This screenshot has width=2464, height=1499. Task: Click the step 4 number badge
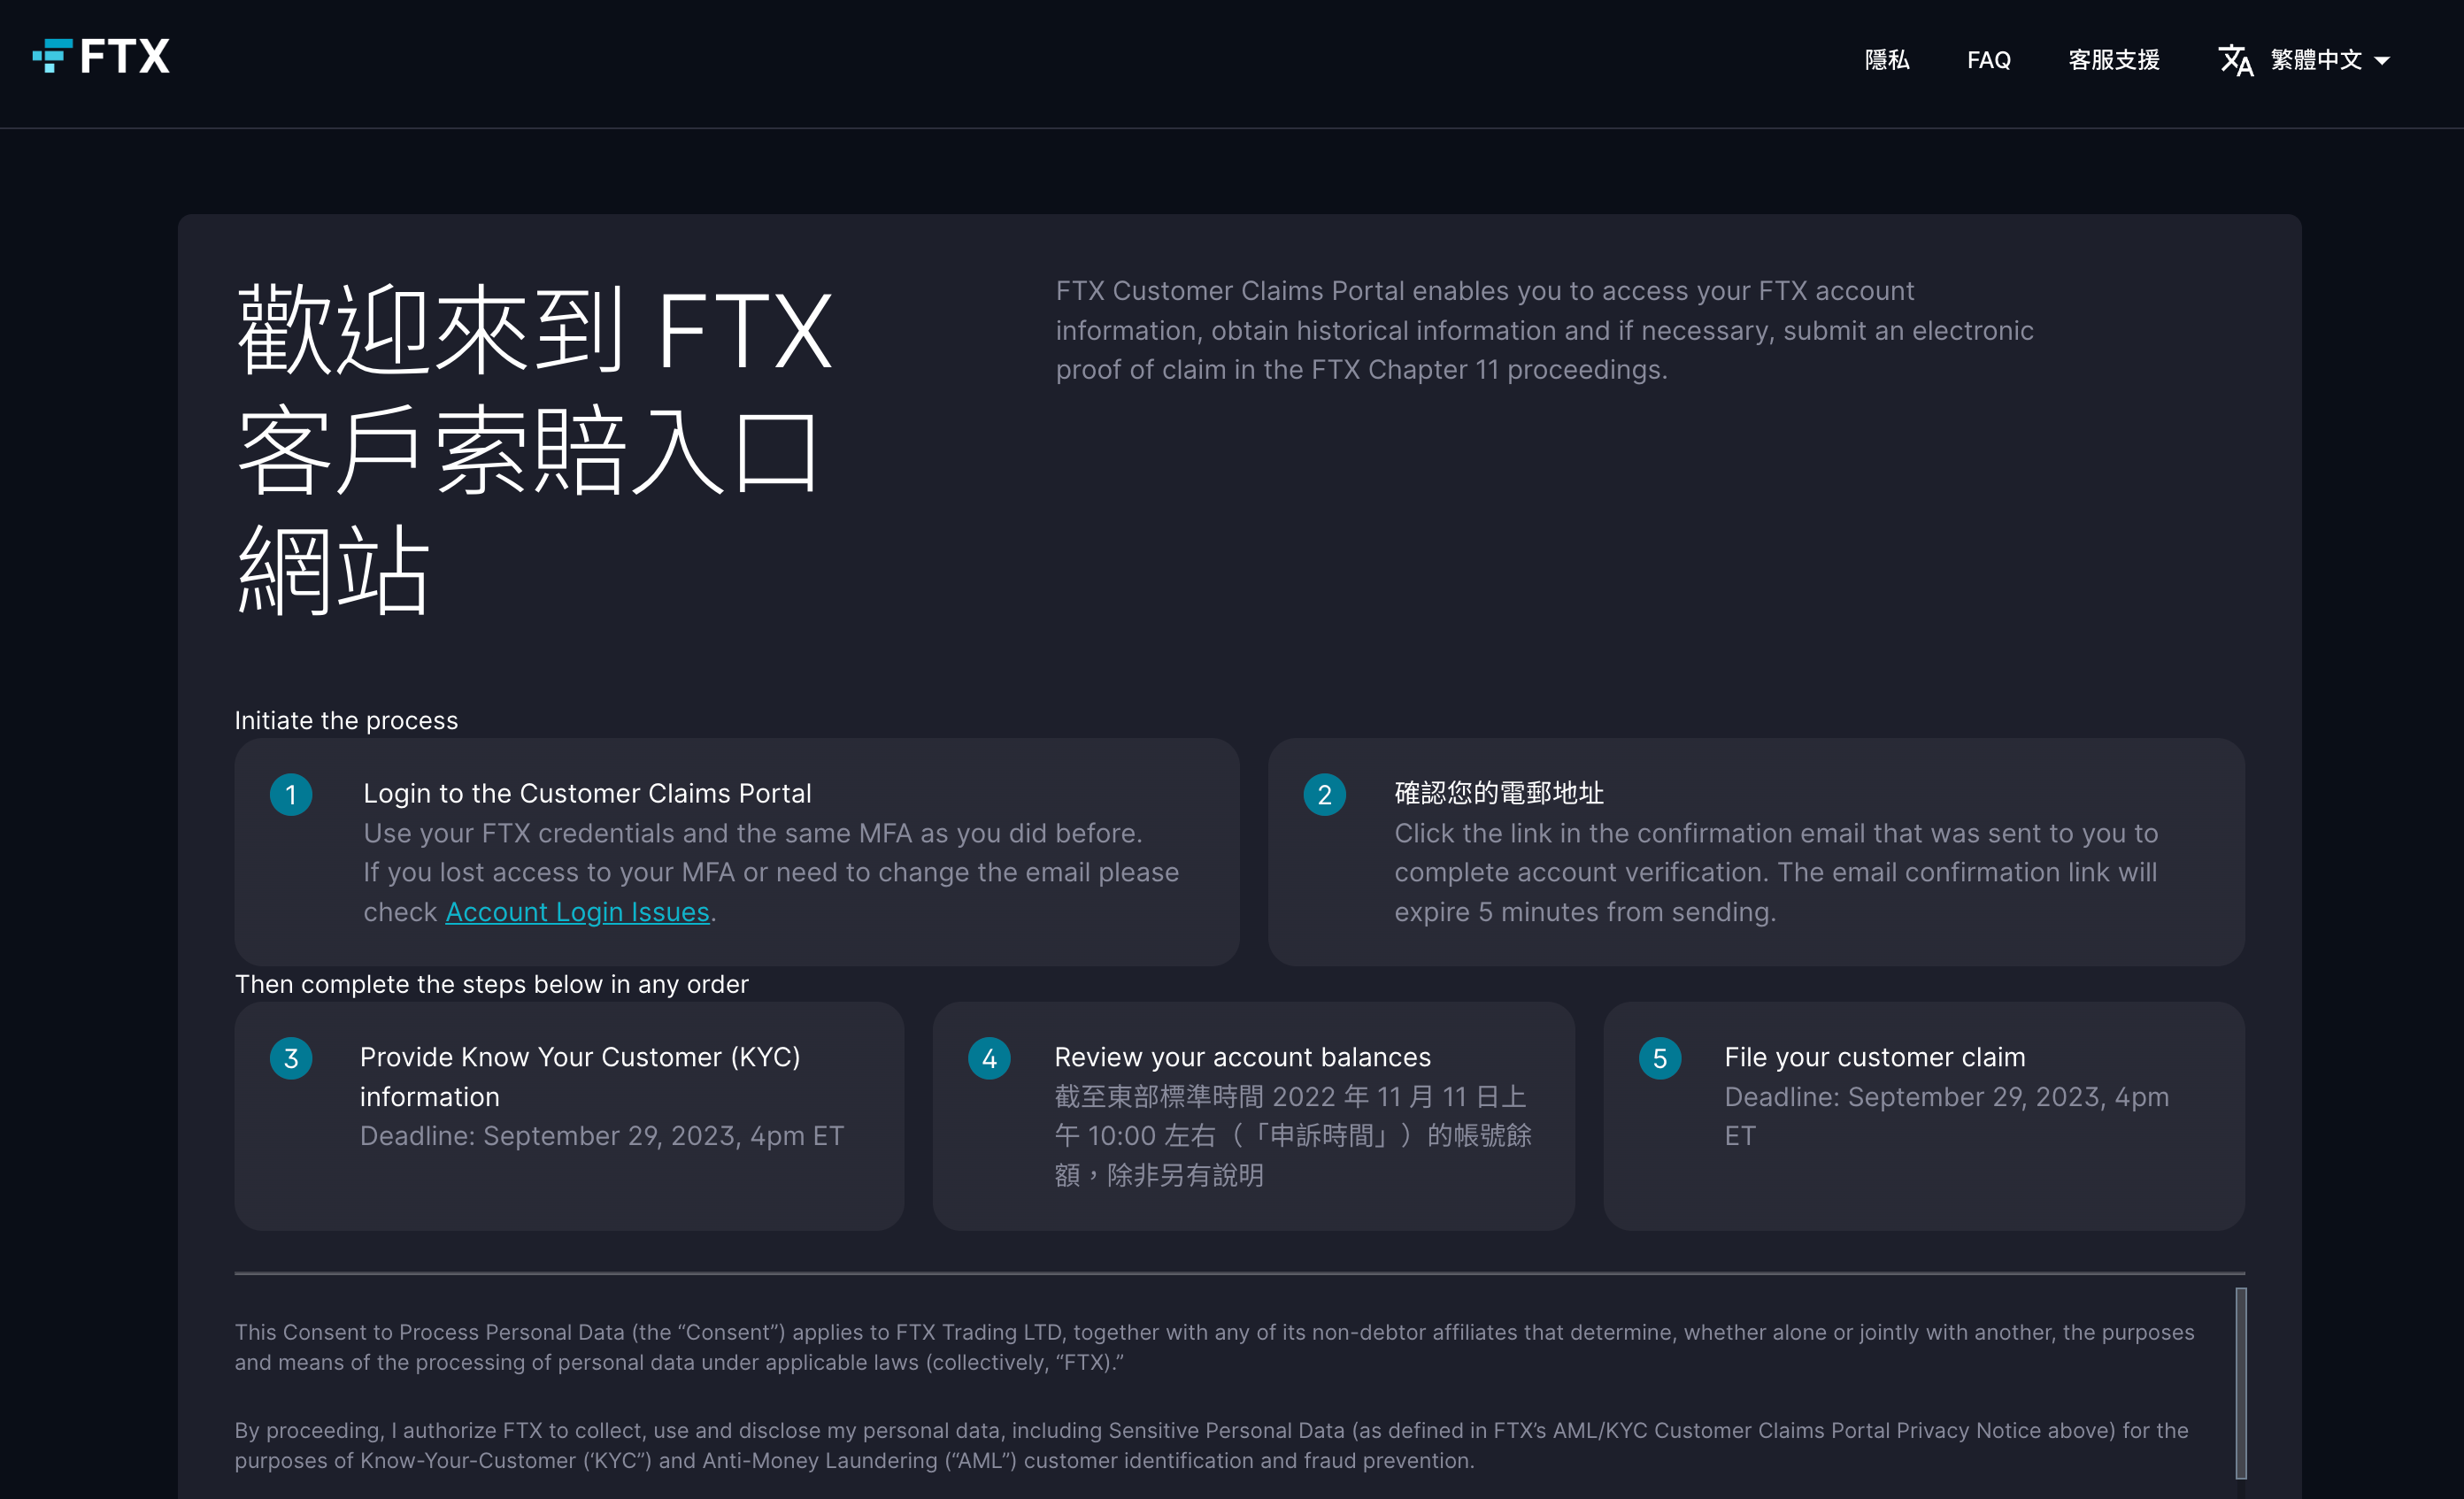[x=989, y=1059]
